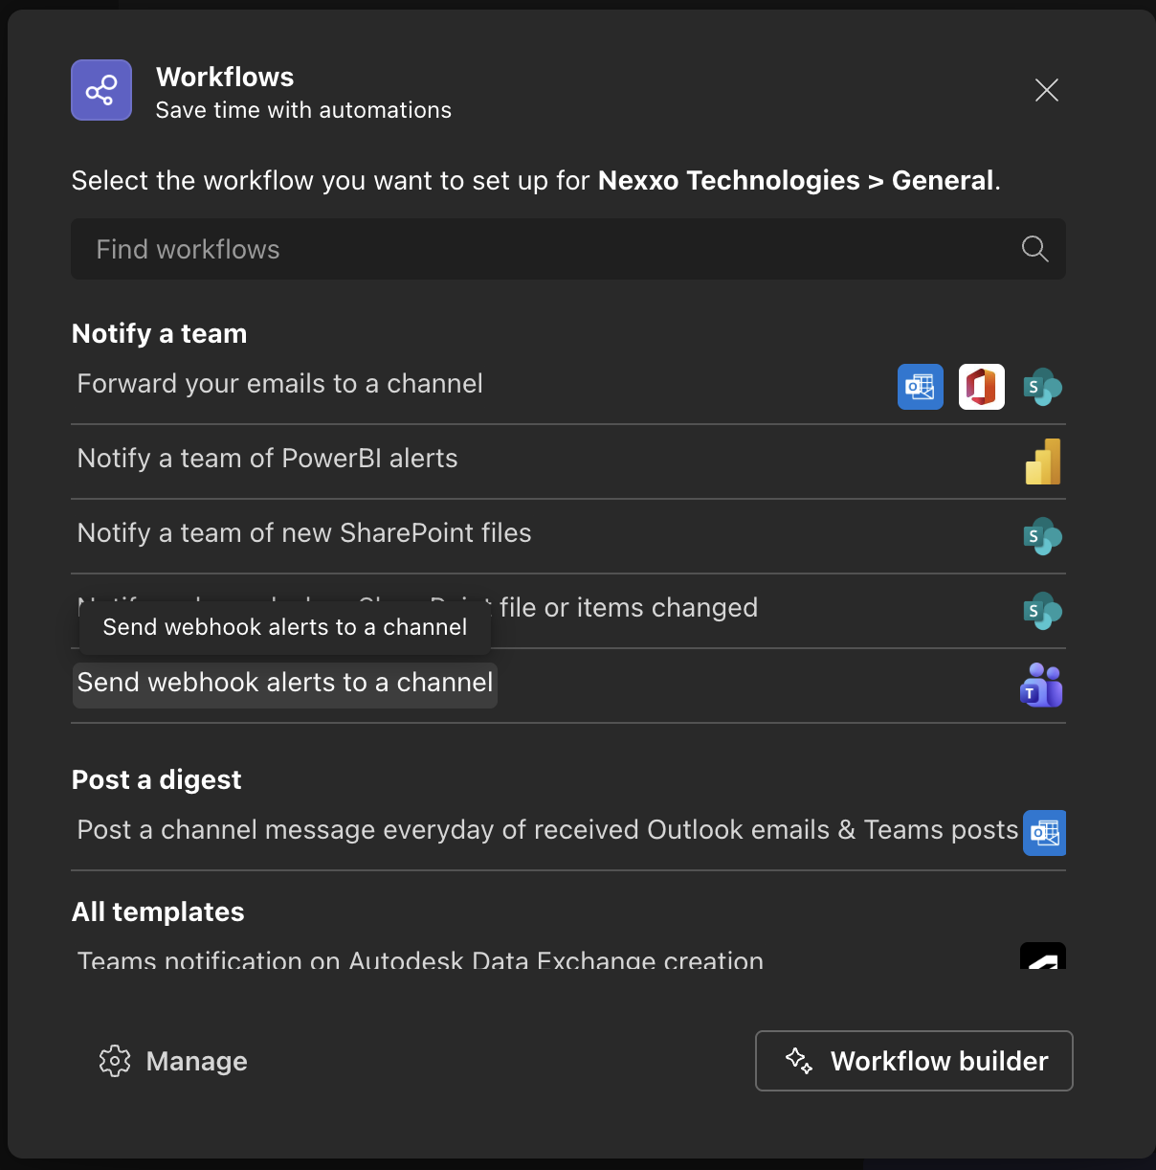This screenshot has height=1170, width=1156.
Task: Open the daily Outlook emails digest template
Action: pos(547,830)
